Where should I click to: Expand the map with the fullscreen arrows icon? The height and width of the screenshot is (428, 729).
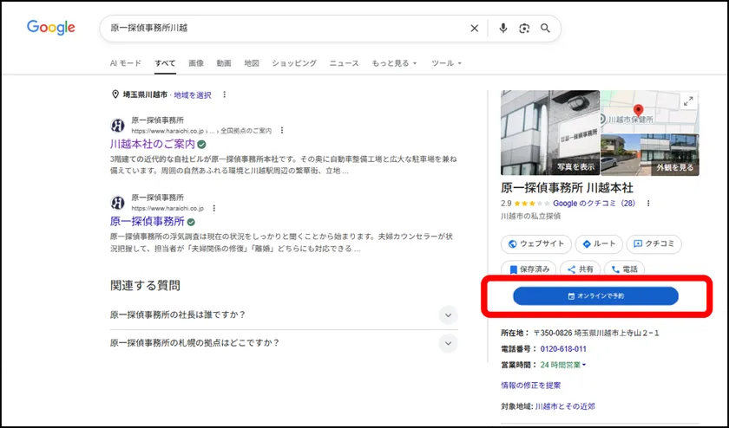pos(688,101)
